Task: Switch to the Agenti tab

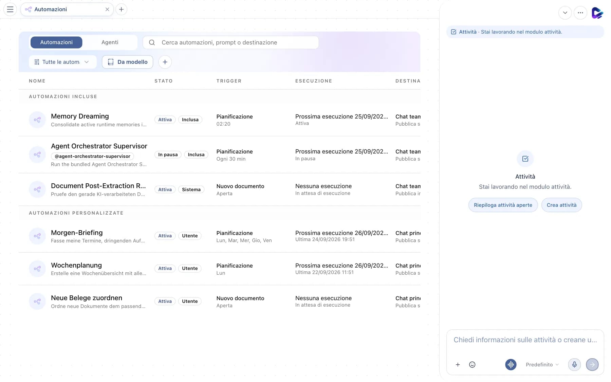Action: tap(110, 42)
